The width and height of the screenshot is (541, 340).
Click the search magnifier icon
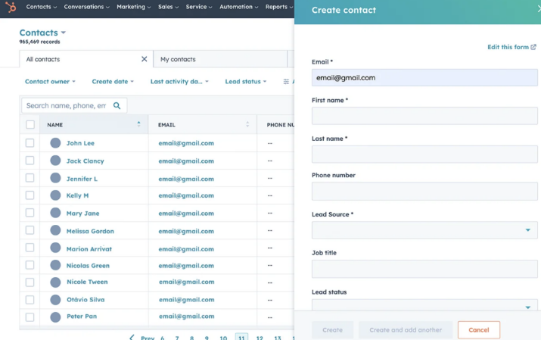(x=117, y=106)
